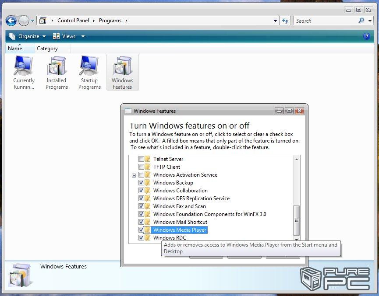Select the Windows Collaboration feature label

coord(181,191)
